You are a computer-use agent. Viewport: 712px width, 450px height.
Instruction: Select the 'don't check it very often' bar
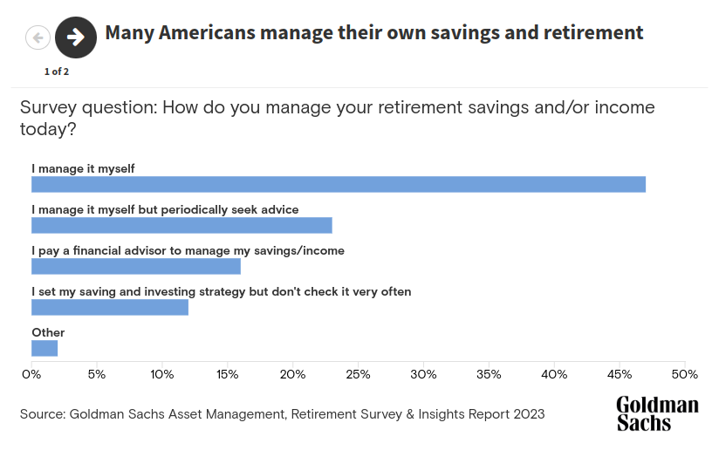(110, 307)
